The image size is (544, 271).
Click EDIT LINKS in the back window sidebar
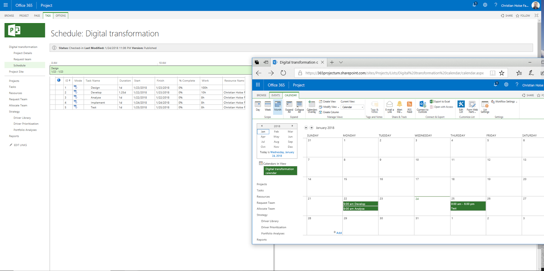click(x=18, y=145)
